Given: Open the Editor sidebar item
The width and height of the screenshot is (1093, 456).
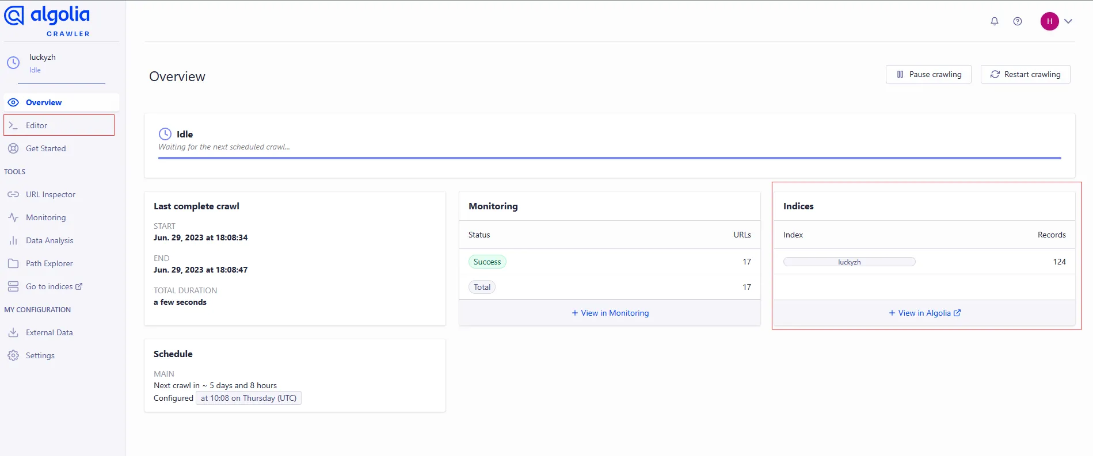Looking at the screenshot, I should 59,125.
